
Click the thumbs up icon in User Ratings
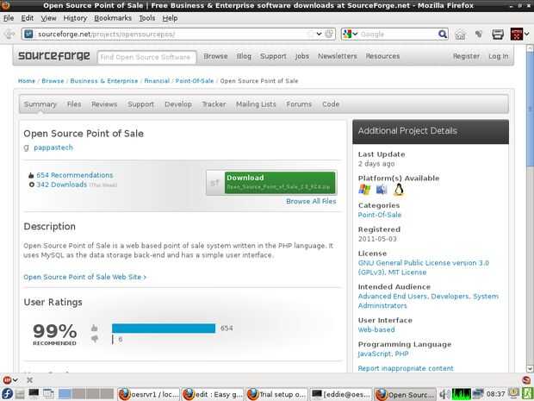95,328
